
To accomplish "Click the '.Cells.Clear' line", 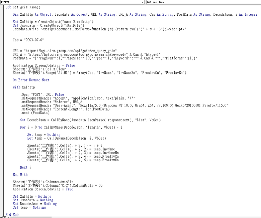I will pyautogui.click(x=39, y=69).
